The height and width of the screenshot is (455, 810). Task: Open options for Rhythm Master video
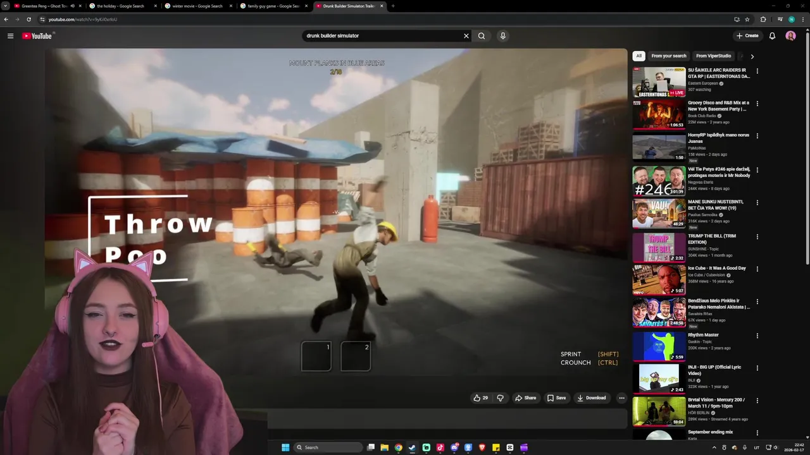coord(757,336)
